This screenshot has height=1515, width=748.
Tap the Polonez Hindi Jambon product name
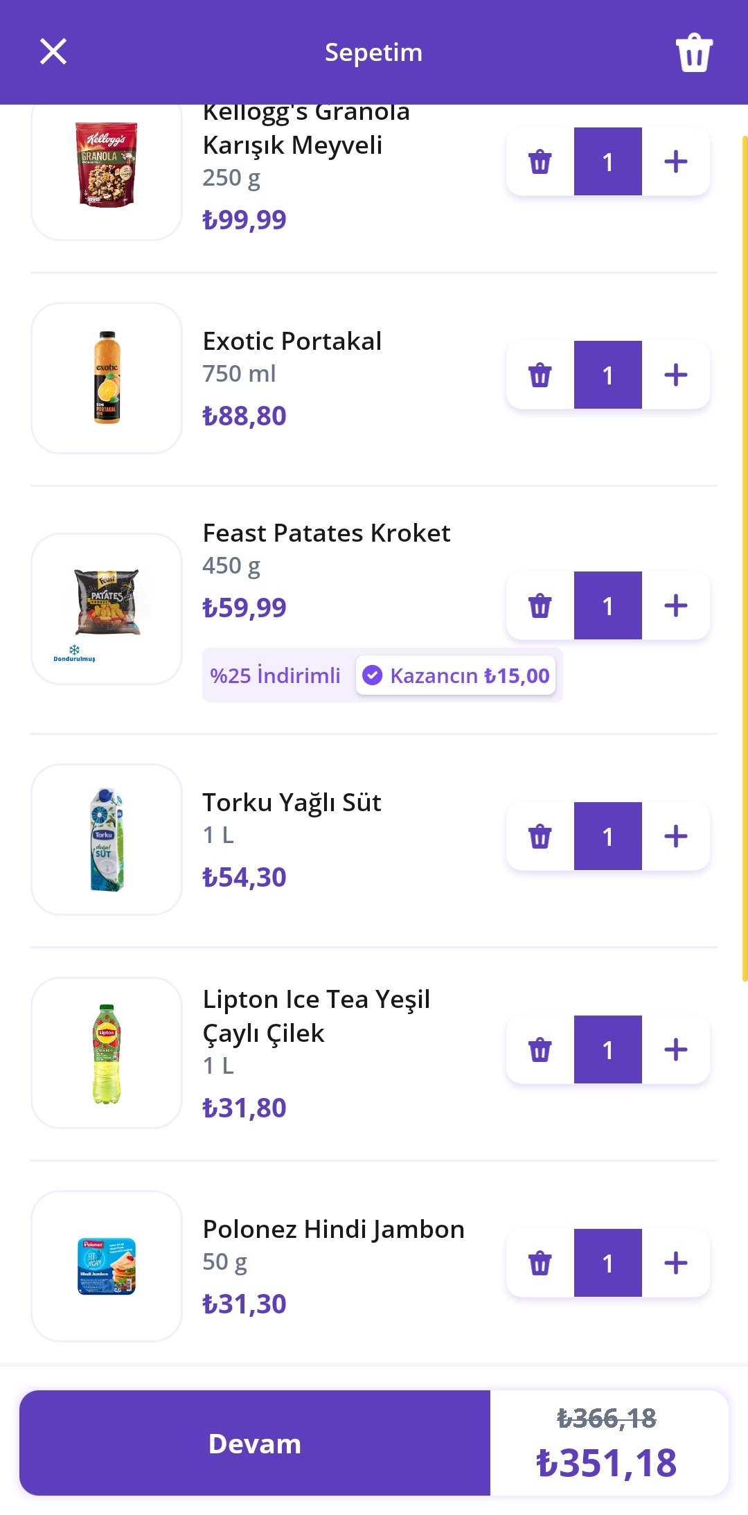333,1230
